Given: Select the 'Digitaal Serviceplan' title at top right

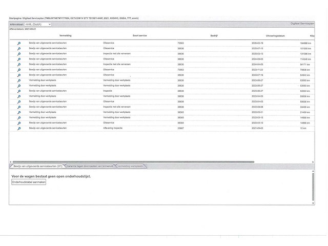Looking at the screenshot, I should tap(302, 24).
